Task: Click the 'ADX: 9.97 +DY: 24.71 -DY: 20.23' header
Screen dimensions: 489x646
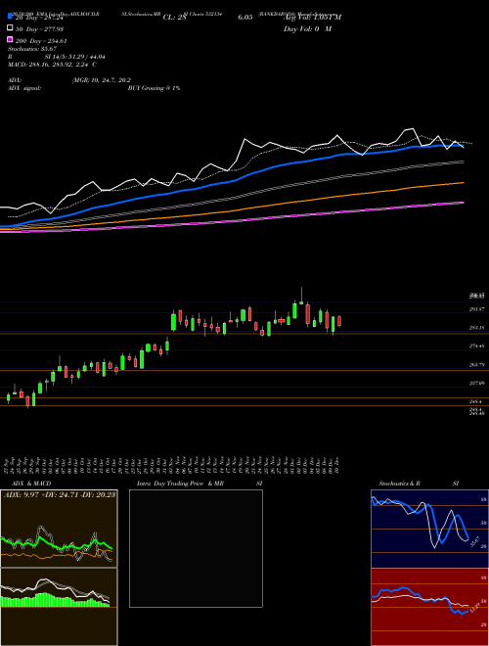Action: (60, 494)
